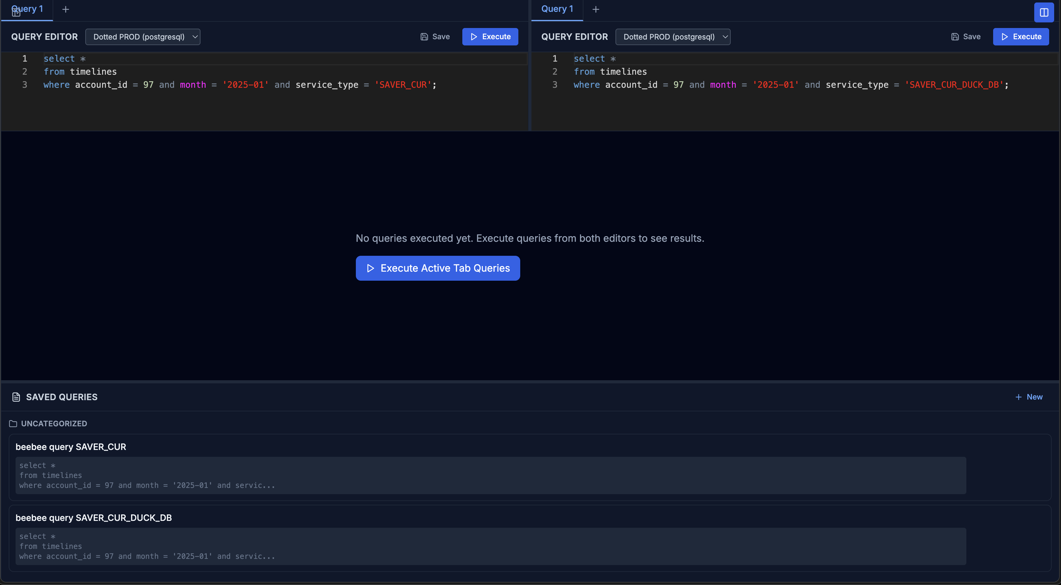
Task: Click line number 2 in left editor
Action: pos(25,72)
